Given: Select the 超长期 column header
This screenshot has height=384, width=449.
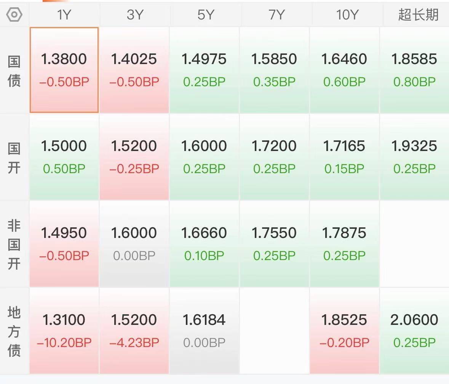Looking at the screenshot, I should point(418,14).
